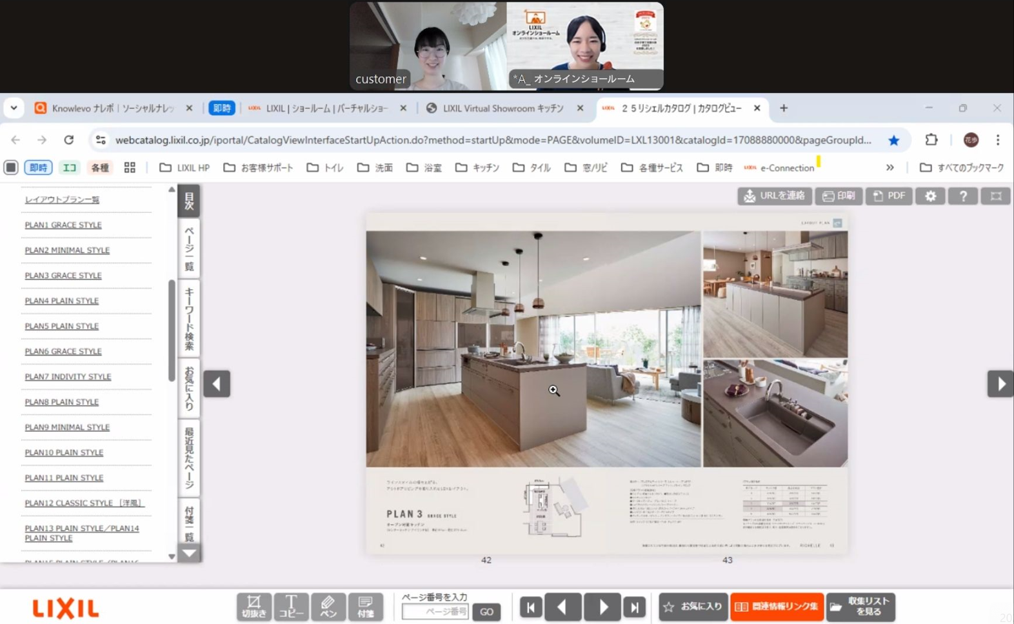Add a sticky note with 付箋 tool

pos(365,607)
